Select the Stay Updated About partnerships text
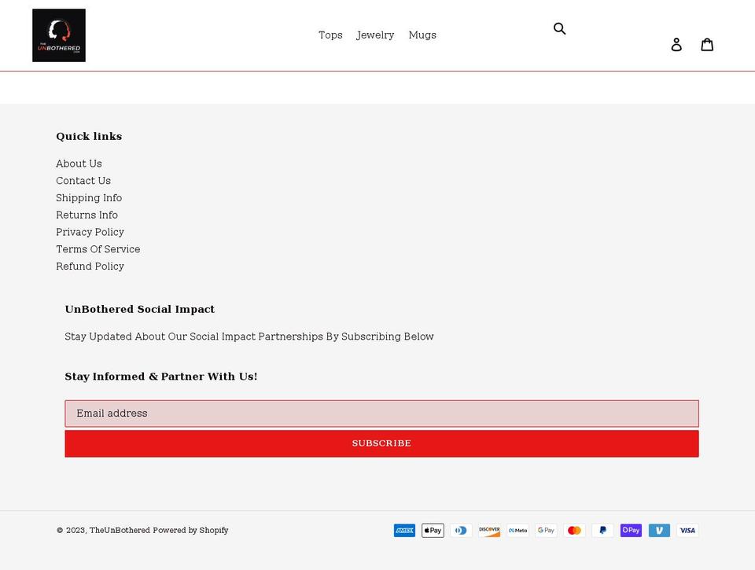755x570 pixels. coord(249,336)
